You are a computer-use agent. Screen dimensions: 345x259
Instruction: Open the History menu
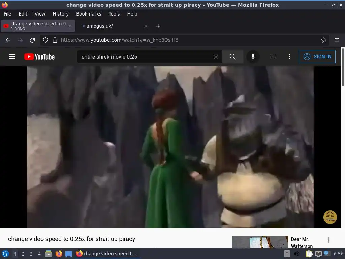coord(61,14)
